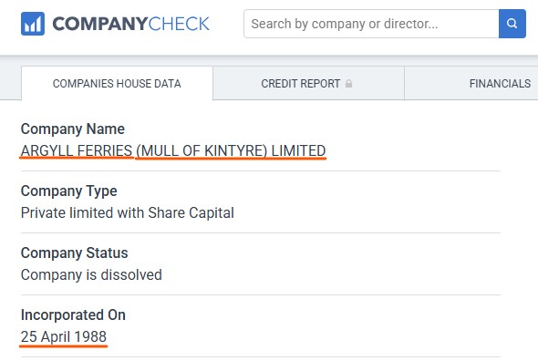538x361 pixels.
Task: Select the Company is dissolved text
Action: 91,275
